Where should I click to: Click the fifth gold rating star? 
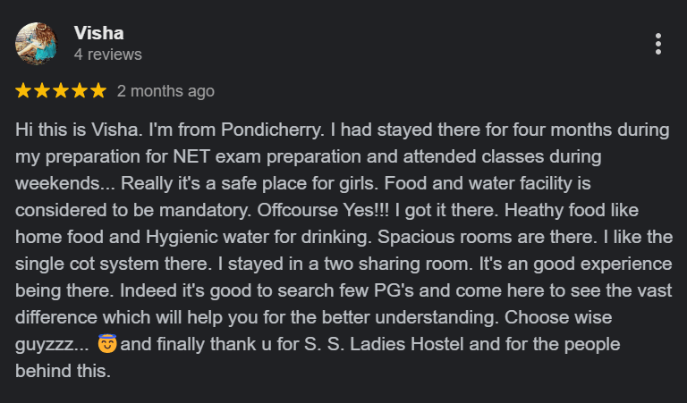click(x=98, y=91)
